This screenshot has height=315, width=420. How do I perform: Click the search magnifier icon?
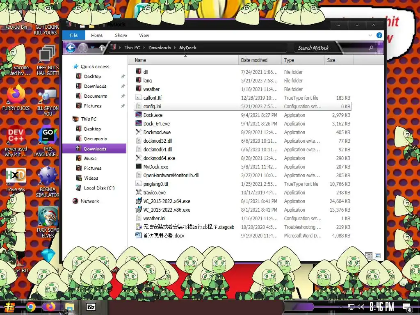(x=371, y=48)
